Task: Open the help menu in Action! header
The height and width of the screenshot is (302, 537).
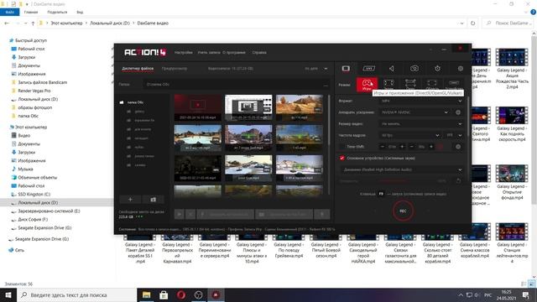Action: point(259,52)
